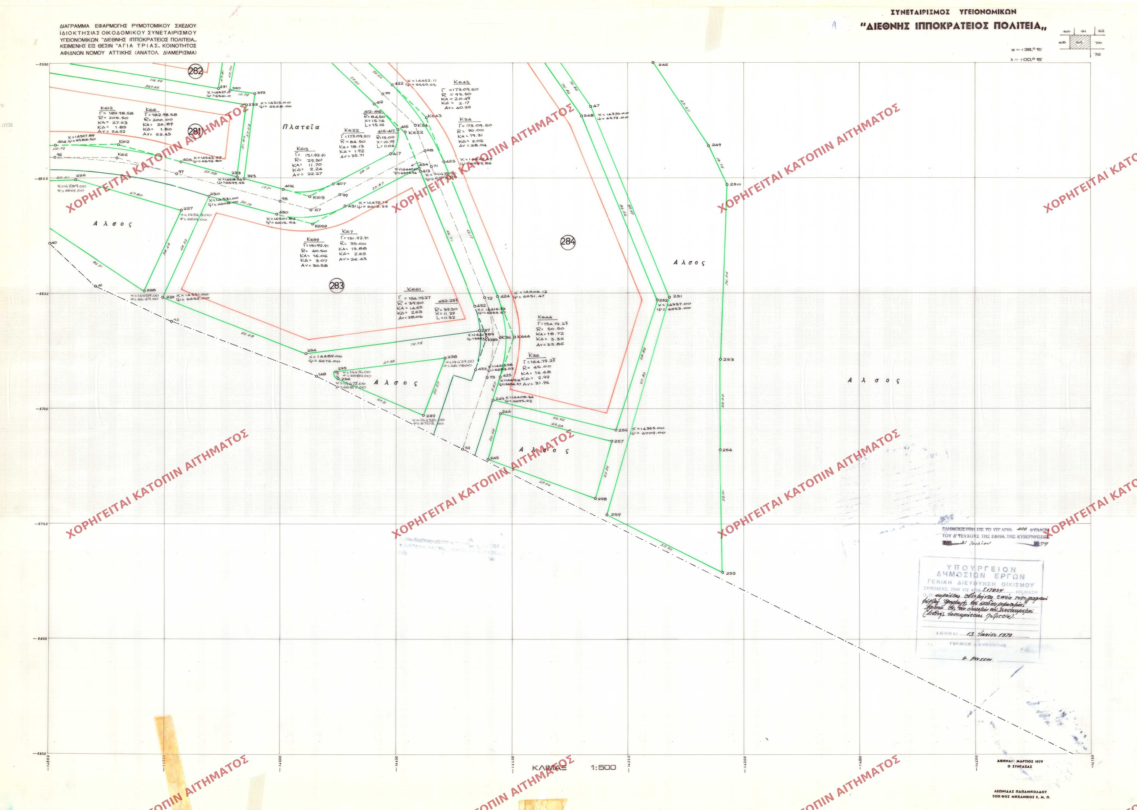The image size is (1137, 810).
Task: Click survey point label 226
Action: 81,176
